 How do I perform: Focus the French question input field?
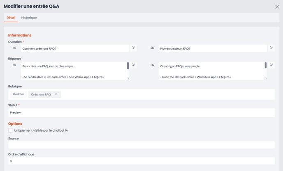(75, 48)
